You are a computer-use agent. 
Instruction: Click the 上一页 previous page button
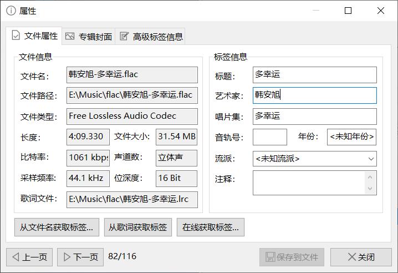pos(29,257)
